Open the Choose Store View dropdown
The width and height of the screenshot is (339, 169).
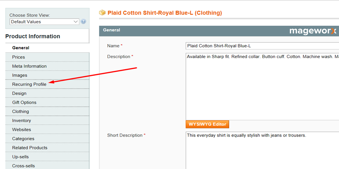click(x=44, y=21)
